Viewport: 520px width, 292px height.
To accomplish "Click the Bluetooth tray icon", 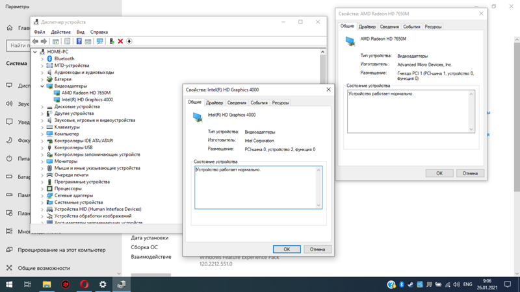I will pos(401,284).
